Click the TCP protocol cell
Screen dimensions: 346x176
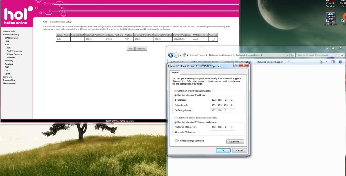(x=129, y=39)
